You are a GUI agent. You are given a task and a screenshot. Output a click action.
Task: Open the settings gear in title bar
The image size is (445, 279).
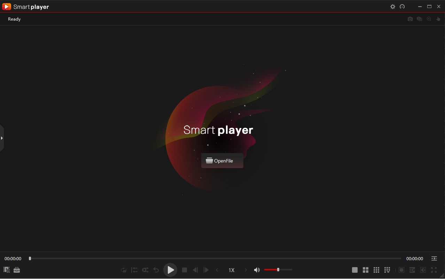(x=393, y=7)
